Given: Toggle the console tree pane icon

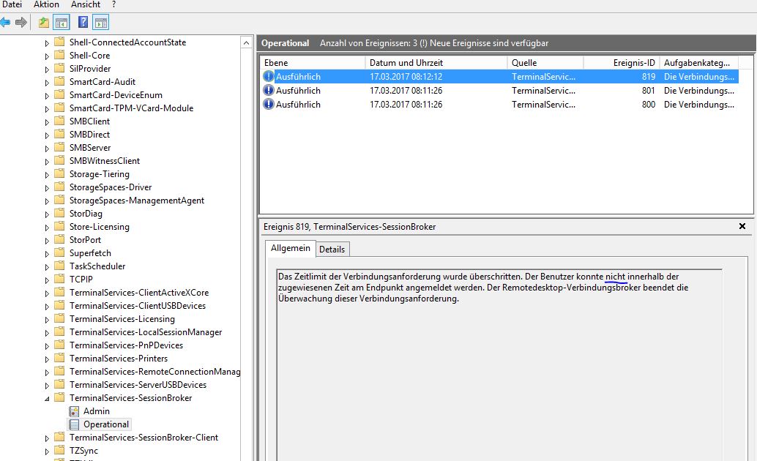Looking at the screenshot, I should 61,23.
